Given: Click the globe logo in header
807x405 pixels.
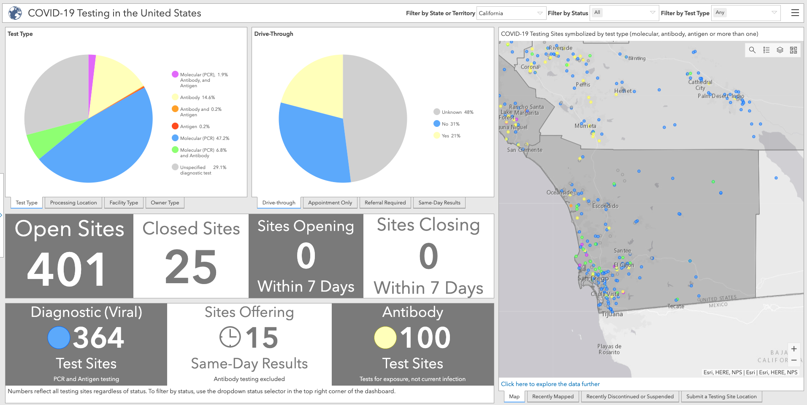Looking at the screenshot, I should [15, 13].
